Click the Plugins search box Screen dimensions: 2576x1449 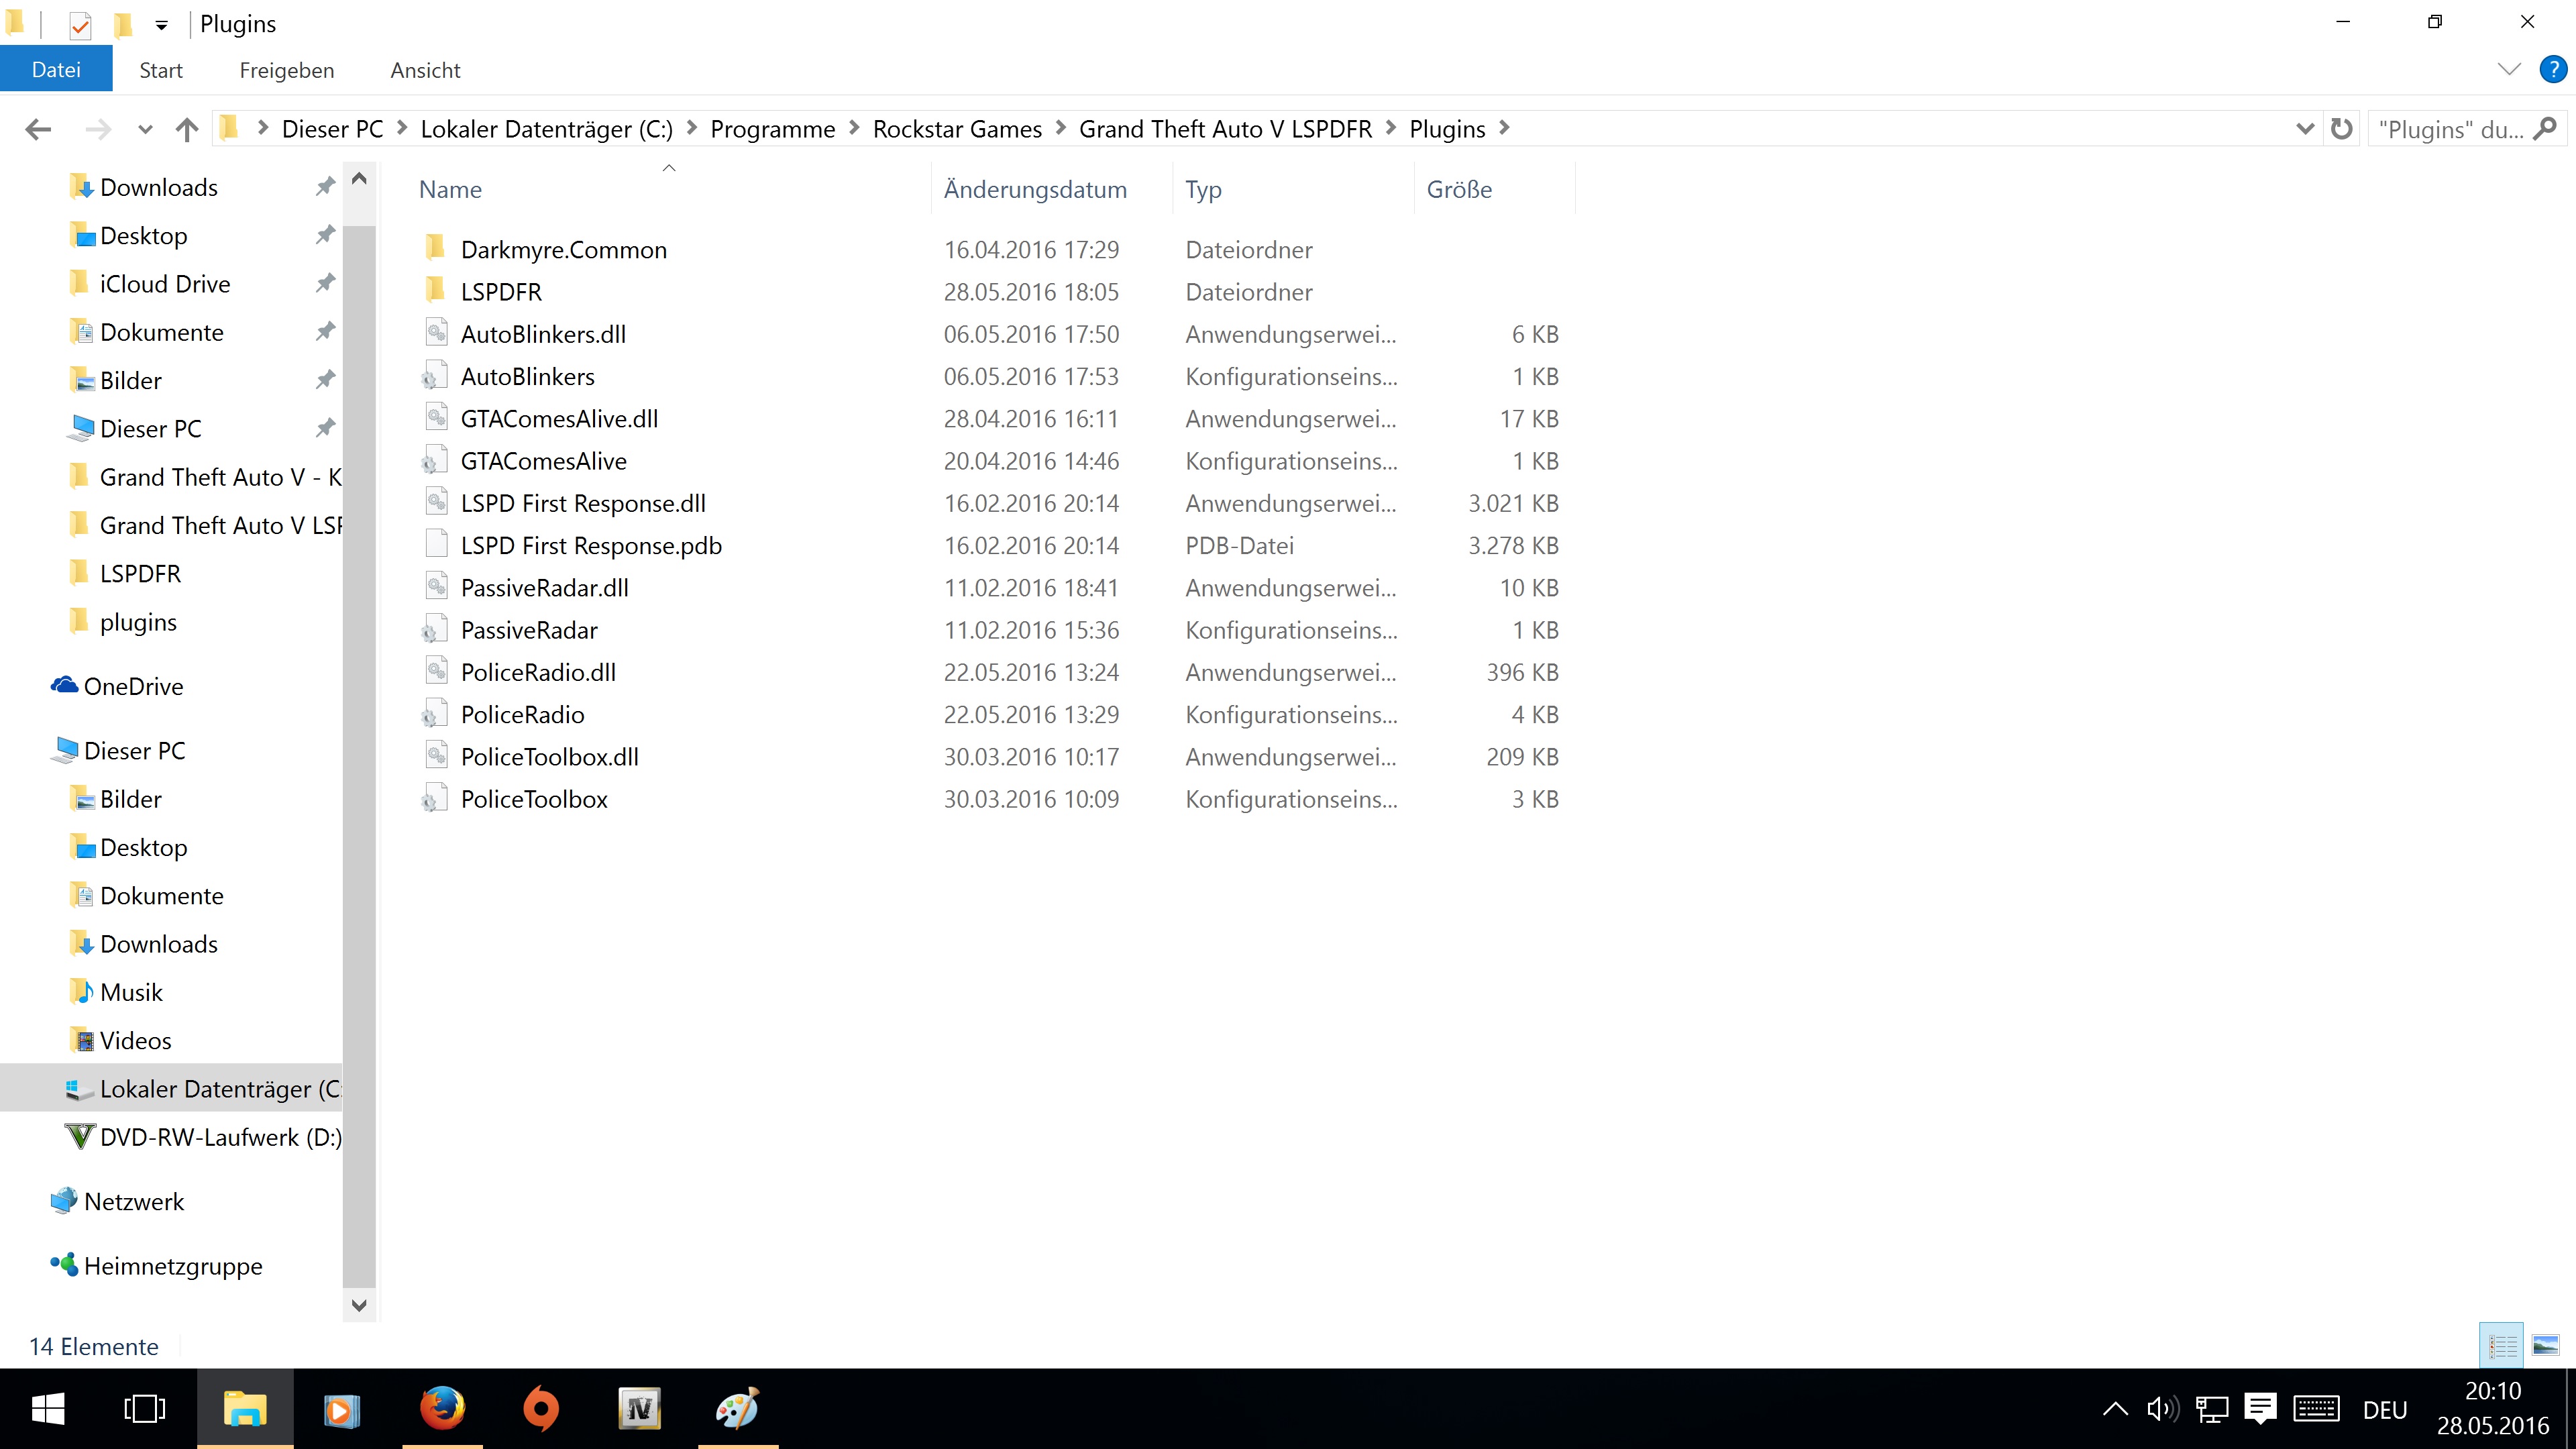click(2450, 129)
